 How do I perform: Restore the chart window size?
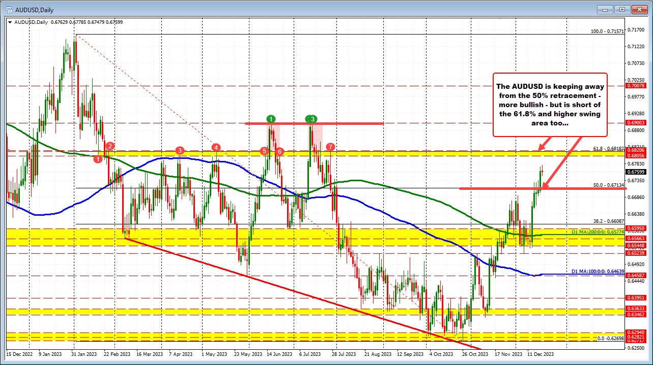point(621,10)
